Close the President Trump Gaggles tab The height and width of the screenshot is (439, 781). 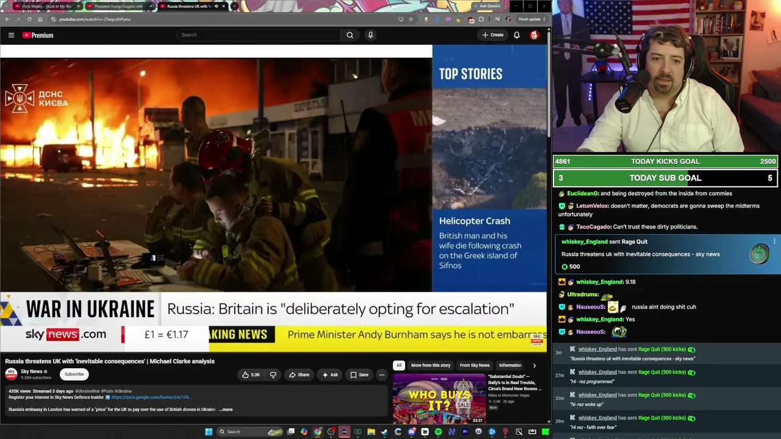151,6
